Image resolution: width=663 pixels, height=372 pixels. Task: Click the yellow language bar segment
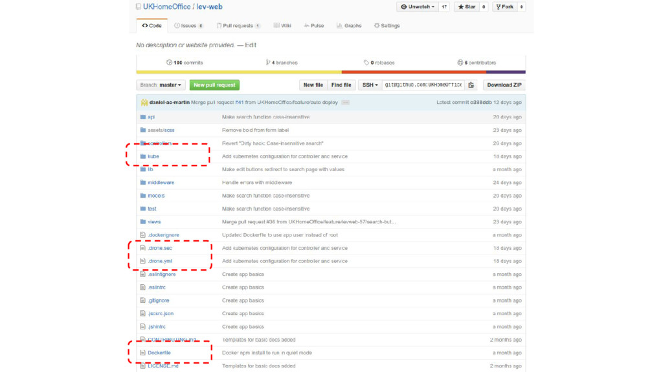tap(239, 72)
